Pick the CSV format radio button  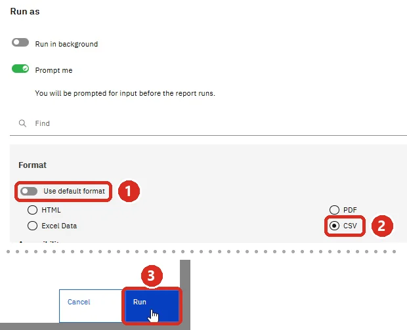334,226
